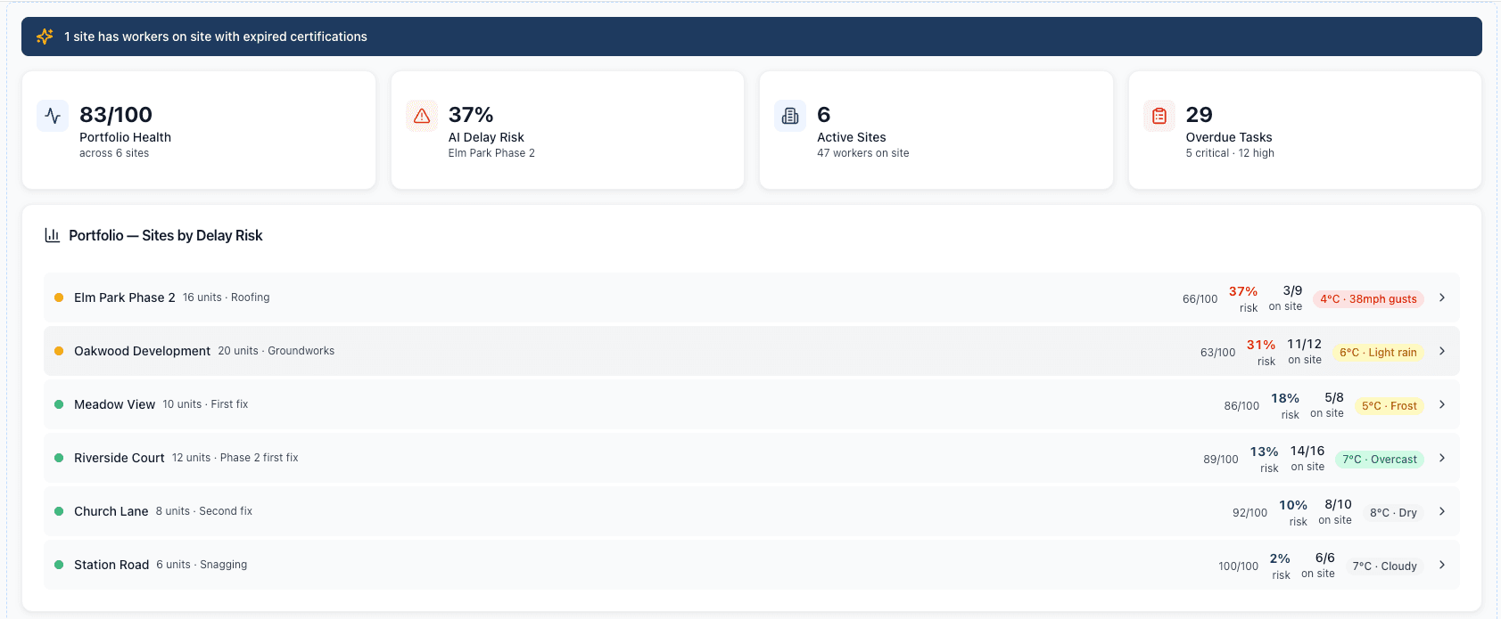Open the Overdue Tasks summary card
The width and height of the screenshot is (1501, 619).
coord(1304,130)
